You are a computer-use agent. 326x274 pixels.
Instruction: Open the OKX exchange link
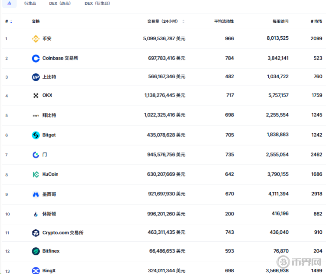[x=47, y=95]
